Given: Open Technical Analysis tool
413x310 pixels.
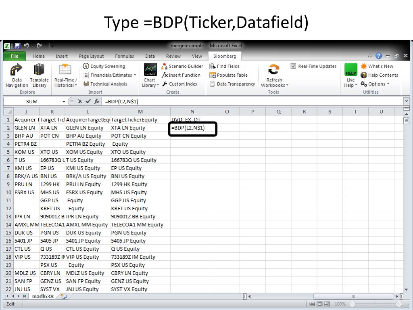Looking at the screenshot, I should tap(105, 84).
